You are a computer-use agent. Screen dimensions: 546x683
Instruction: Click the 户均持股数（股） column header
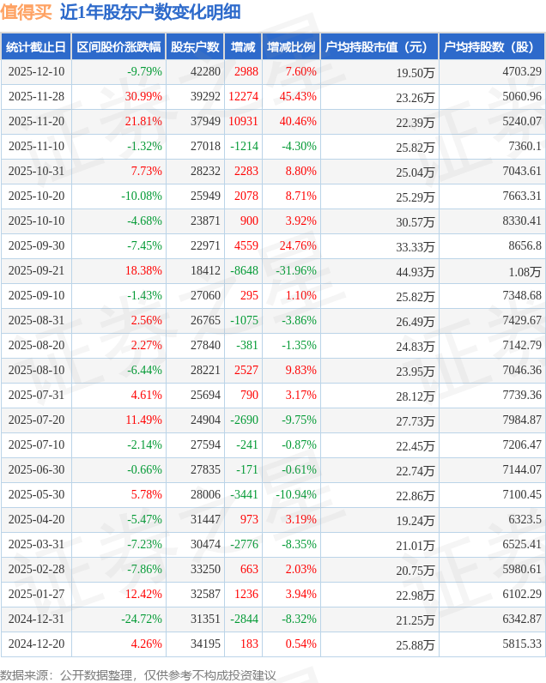491,47
